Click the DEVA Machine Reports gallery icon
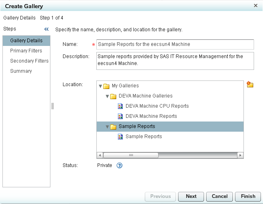 click(120, 116)
